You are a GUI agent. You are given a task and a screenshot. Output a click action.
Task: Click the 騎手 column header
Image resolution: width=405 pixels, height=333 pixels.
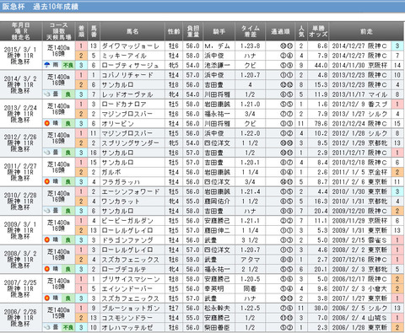(219, 31)
